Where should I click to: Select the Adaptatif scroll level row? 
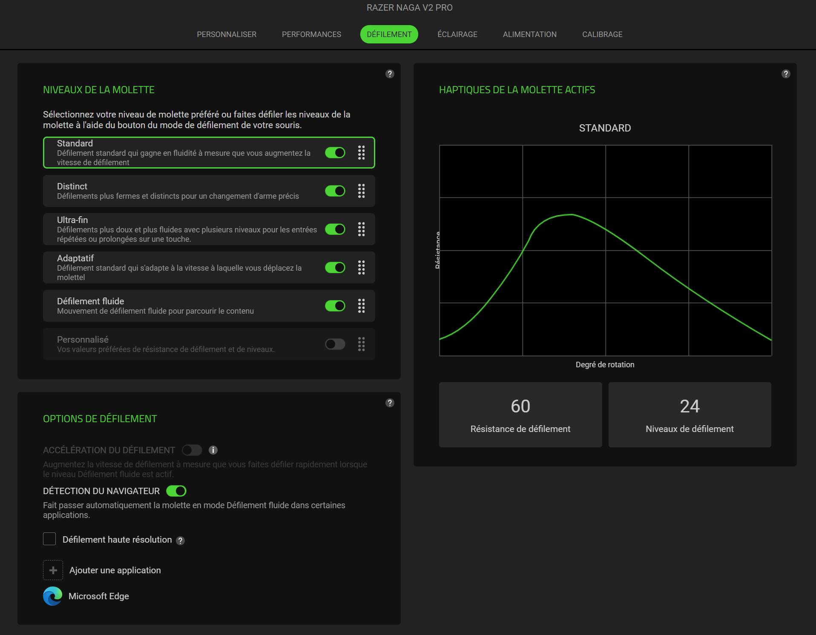tap(209, 267)
